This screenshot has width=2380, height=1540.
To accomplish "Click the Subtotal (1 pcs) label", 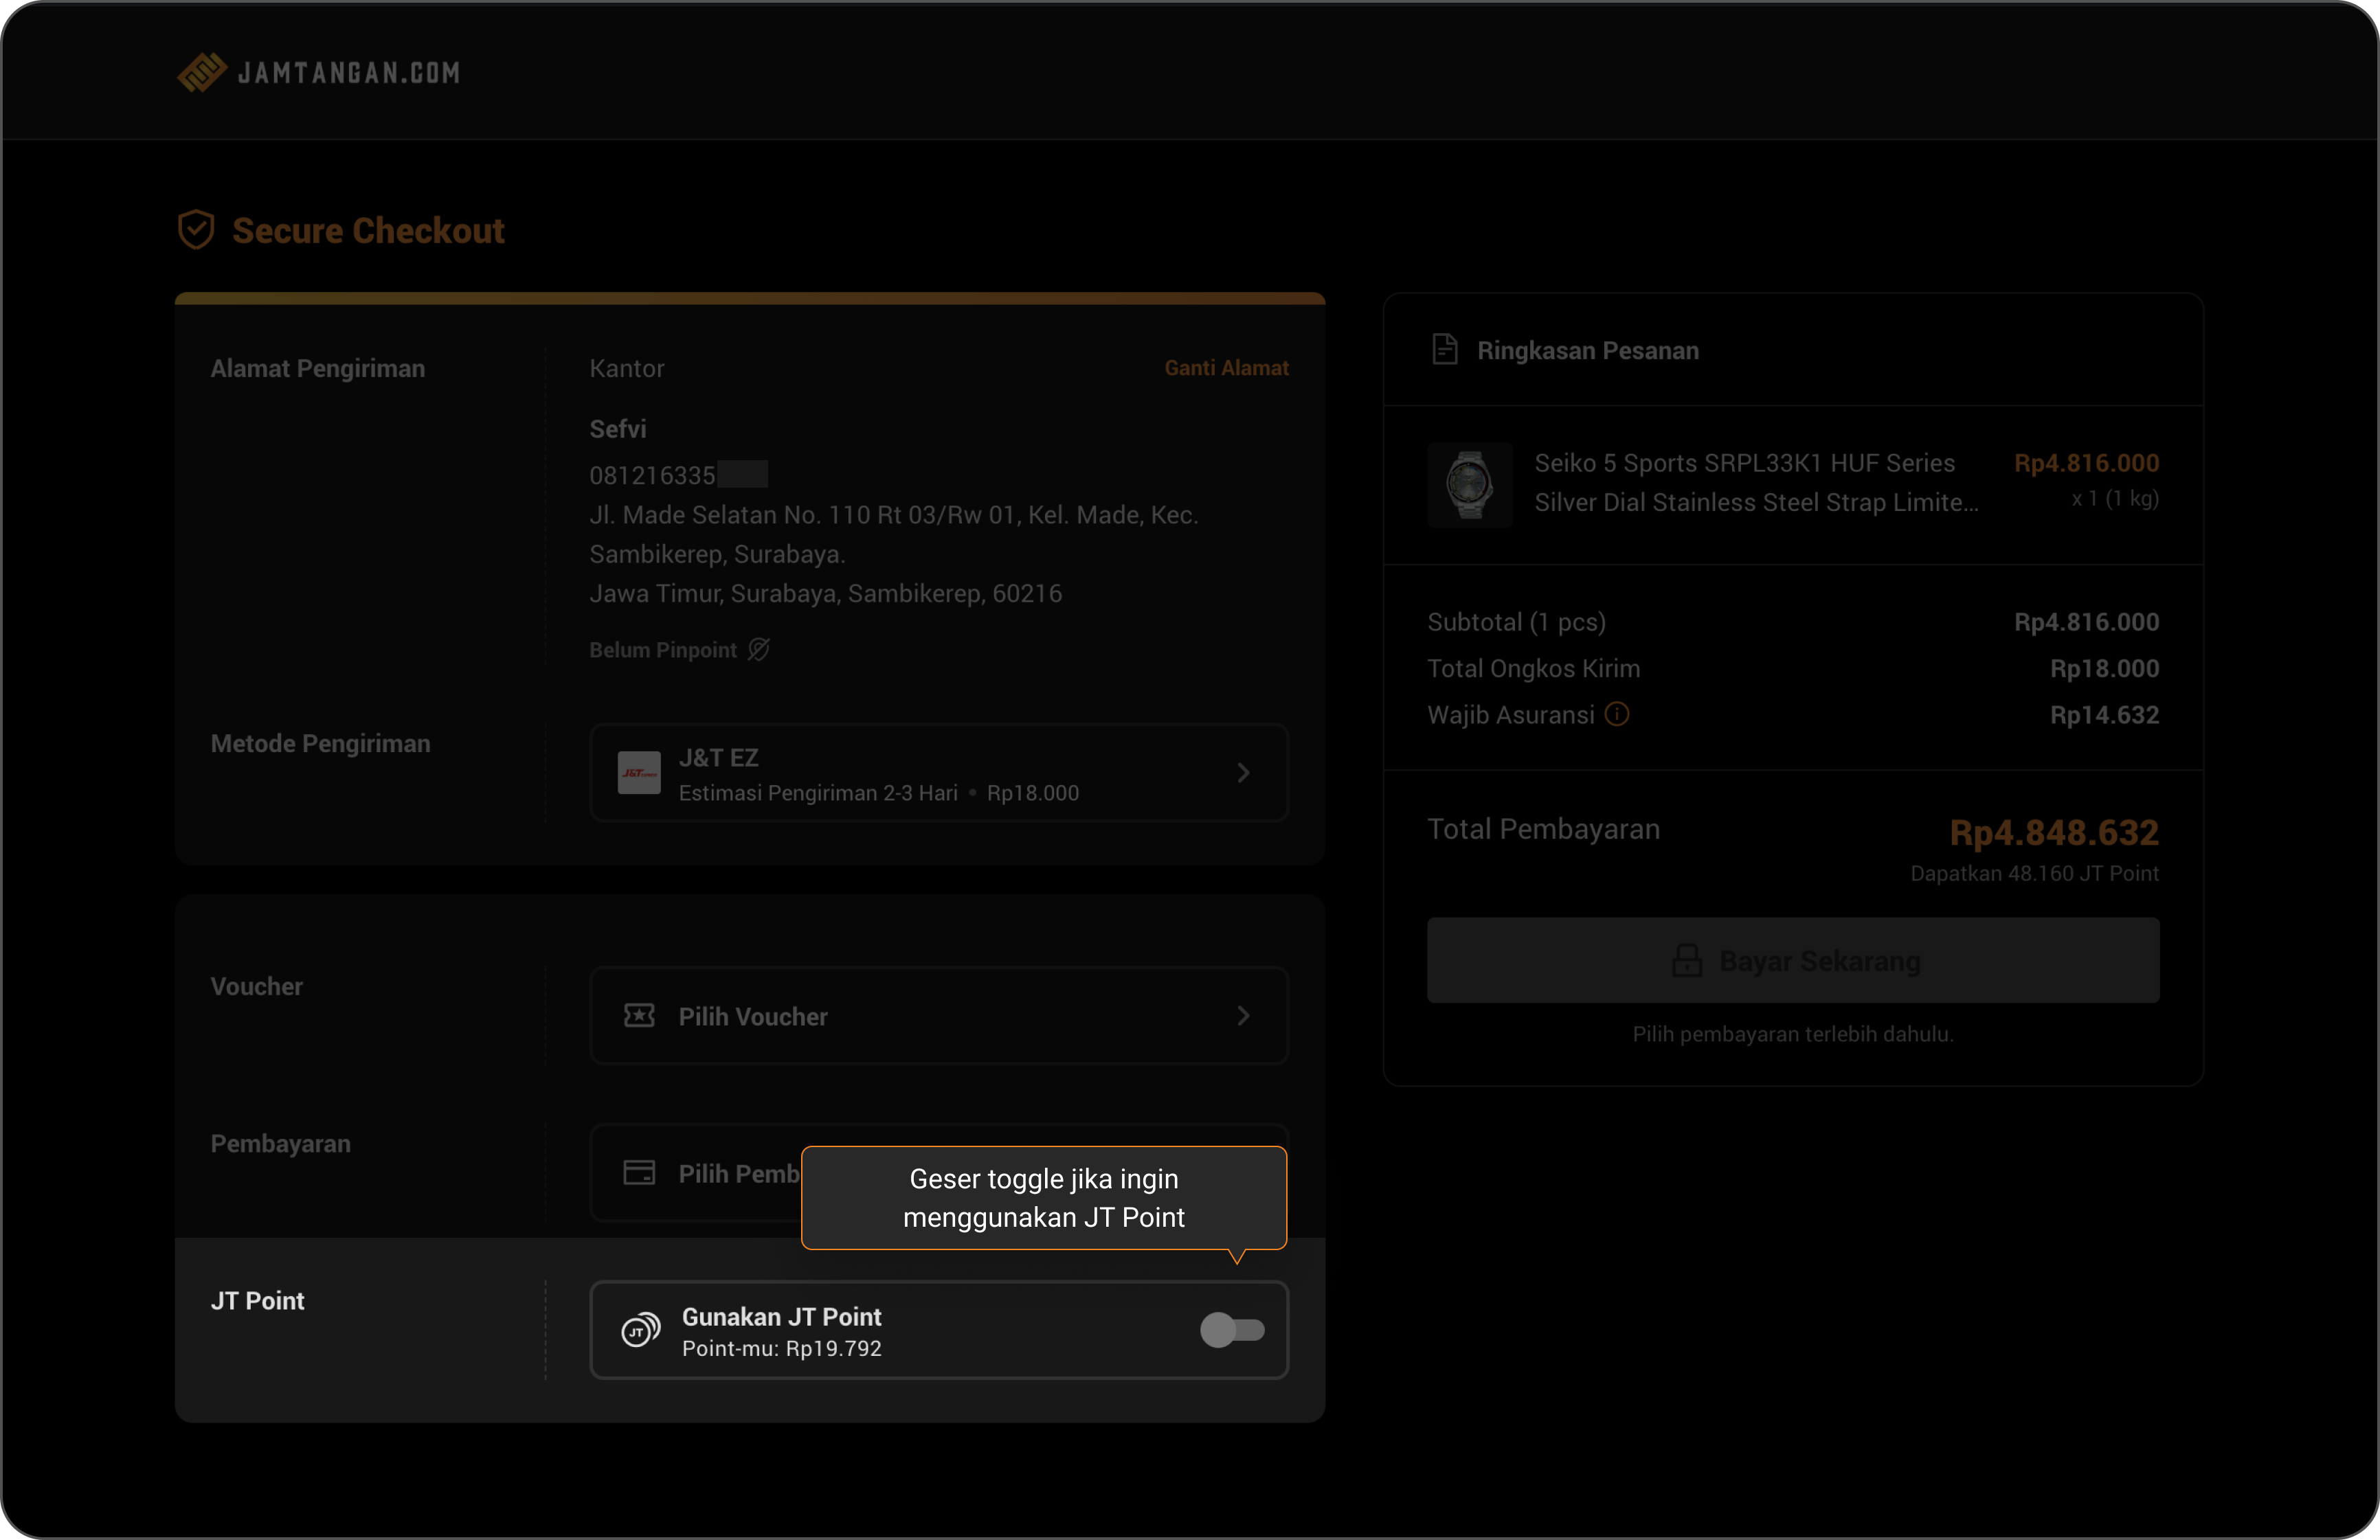I will (x=1516, y=622).
